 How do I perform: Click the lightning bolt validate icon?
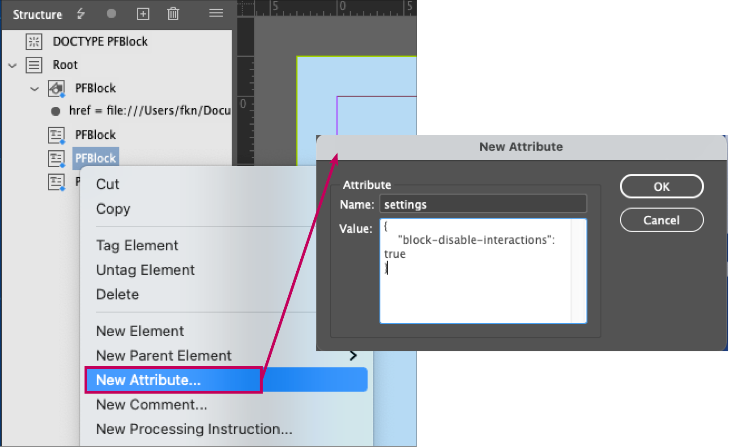(x=81, y=14)
